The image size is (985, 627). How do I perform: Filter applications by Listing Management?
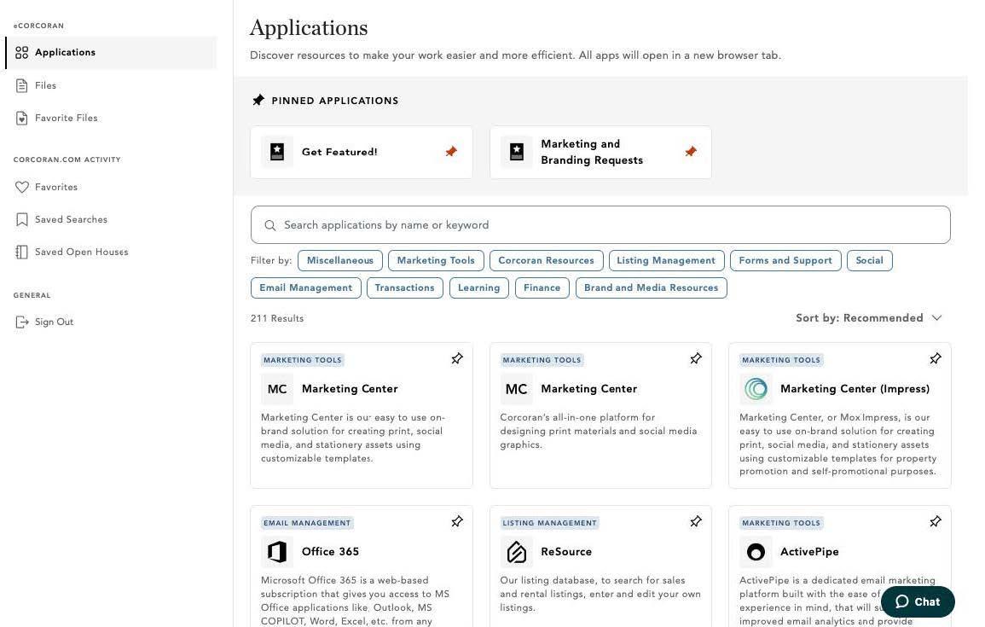(666, 261)
